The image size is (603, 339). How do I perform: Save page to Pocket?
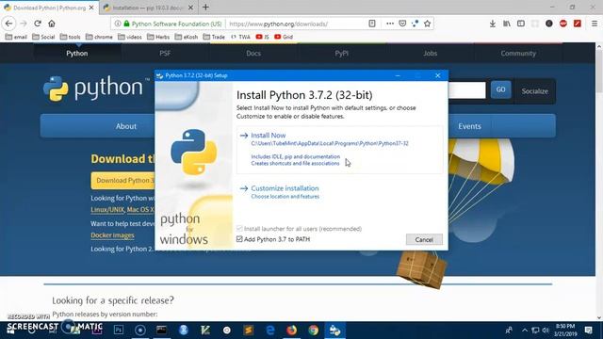[x=402, y=24]
